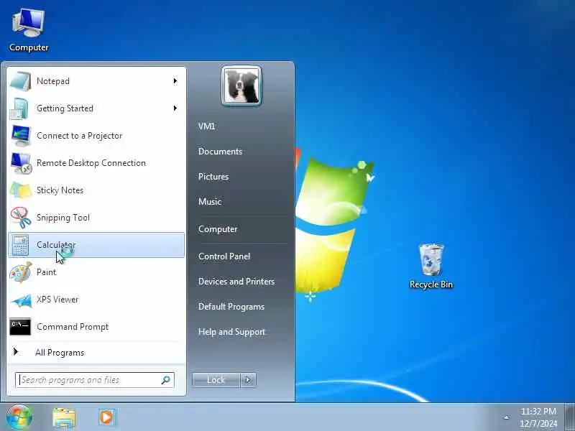575x431 pixels.
Task: Select the Recycle Bin desktop icon
Action: pos(431,266)
